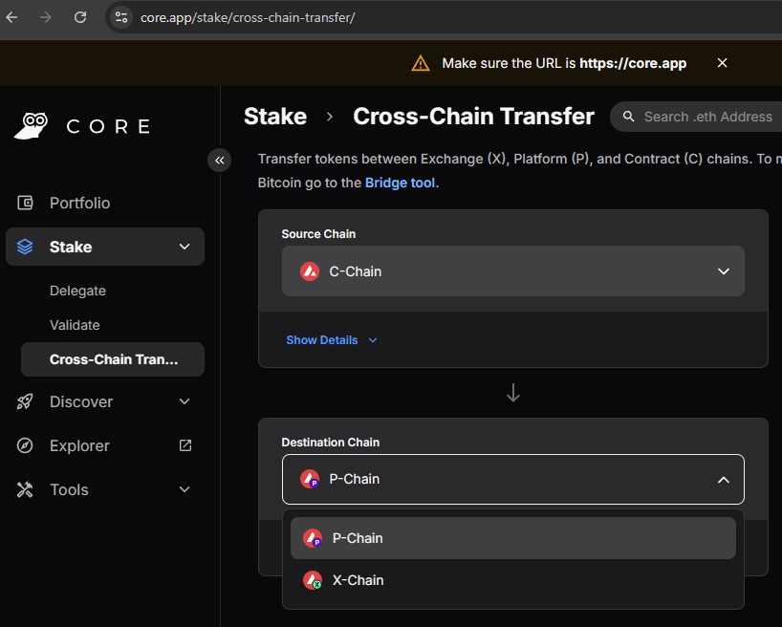Click the Tools wrench icon

coord(25,489)
